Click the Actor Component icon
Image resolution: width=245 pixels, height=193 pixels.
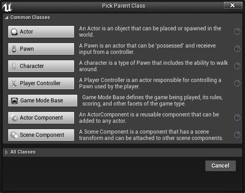(x=14, y=118)
